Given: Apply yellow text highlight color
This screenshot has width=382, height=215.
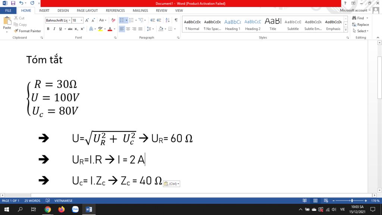Looking at the screenshot, I should [100, 29].
